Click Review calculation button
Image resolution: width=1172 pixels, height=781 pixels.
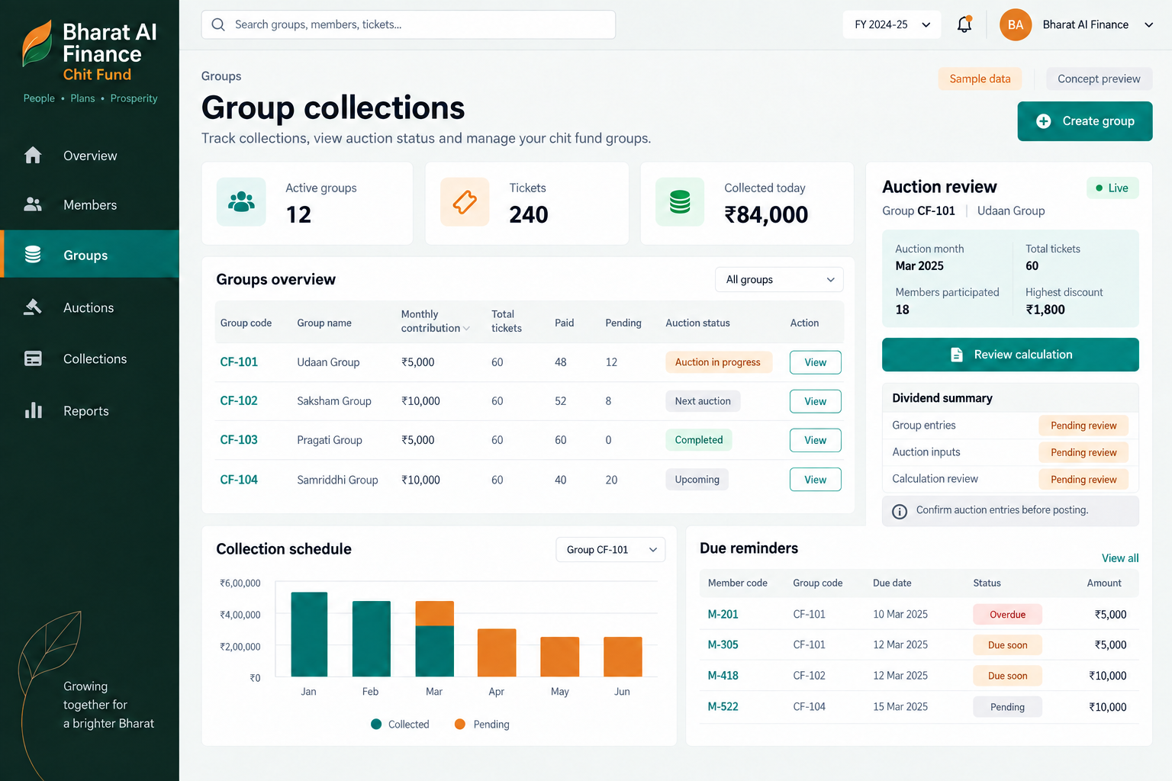[x=1010, y=355]
